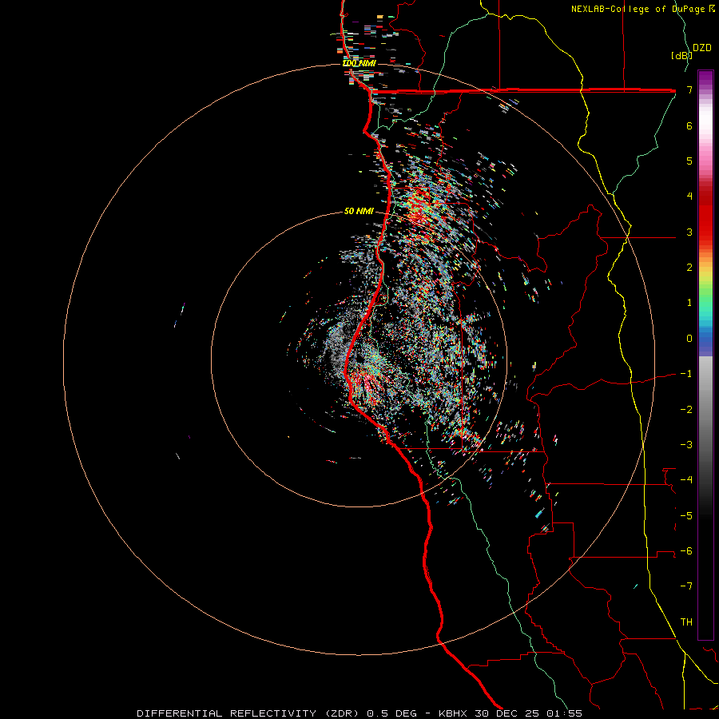Click the 50 NMI range ring label
Viewport: 719px width, 719px height.
pos(359,211)
